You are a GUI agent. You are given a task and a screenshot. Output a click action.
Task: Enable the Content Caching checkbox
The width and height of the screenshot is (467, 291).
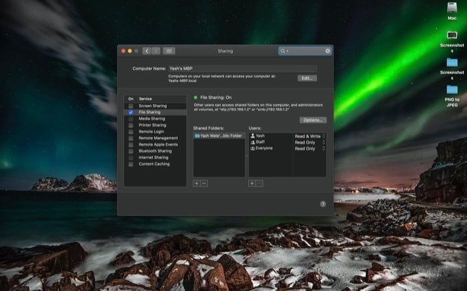click(131, 164)
